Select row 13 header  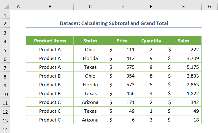tap(5, 120)
